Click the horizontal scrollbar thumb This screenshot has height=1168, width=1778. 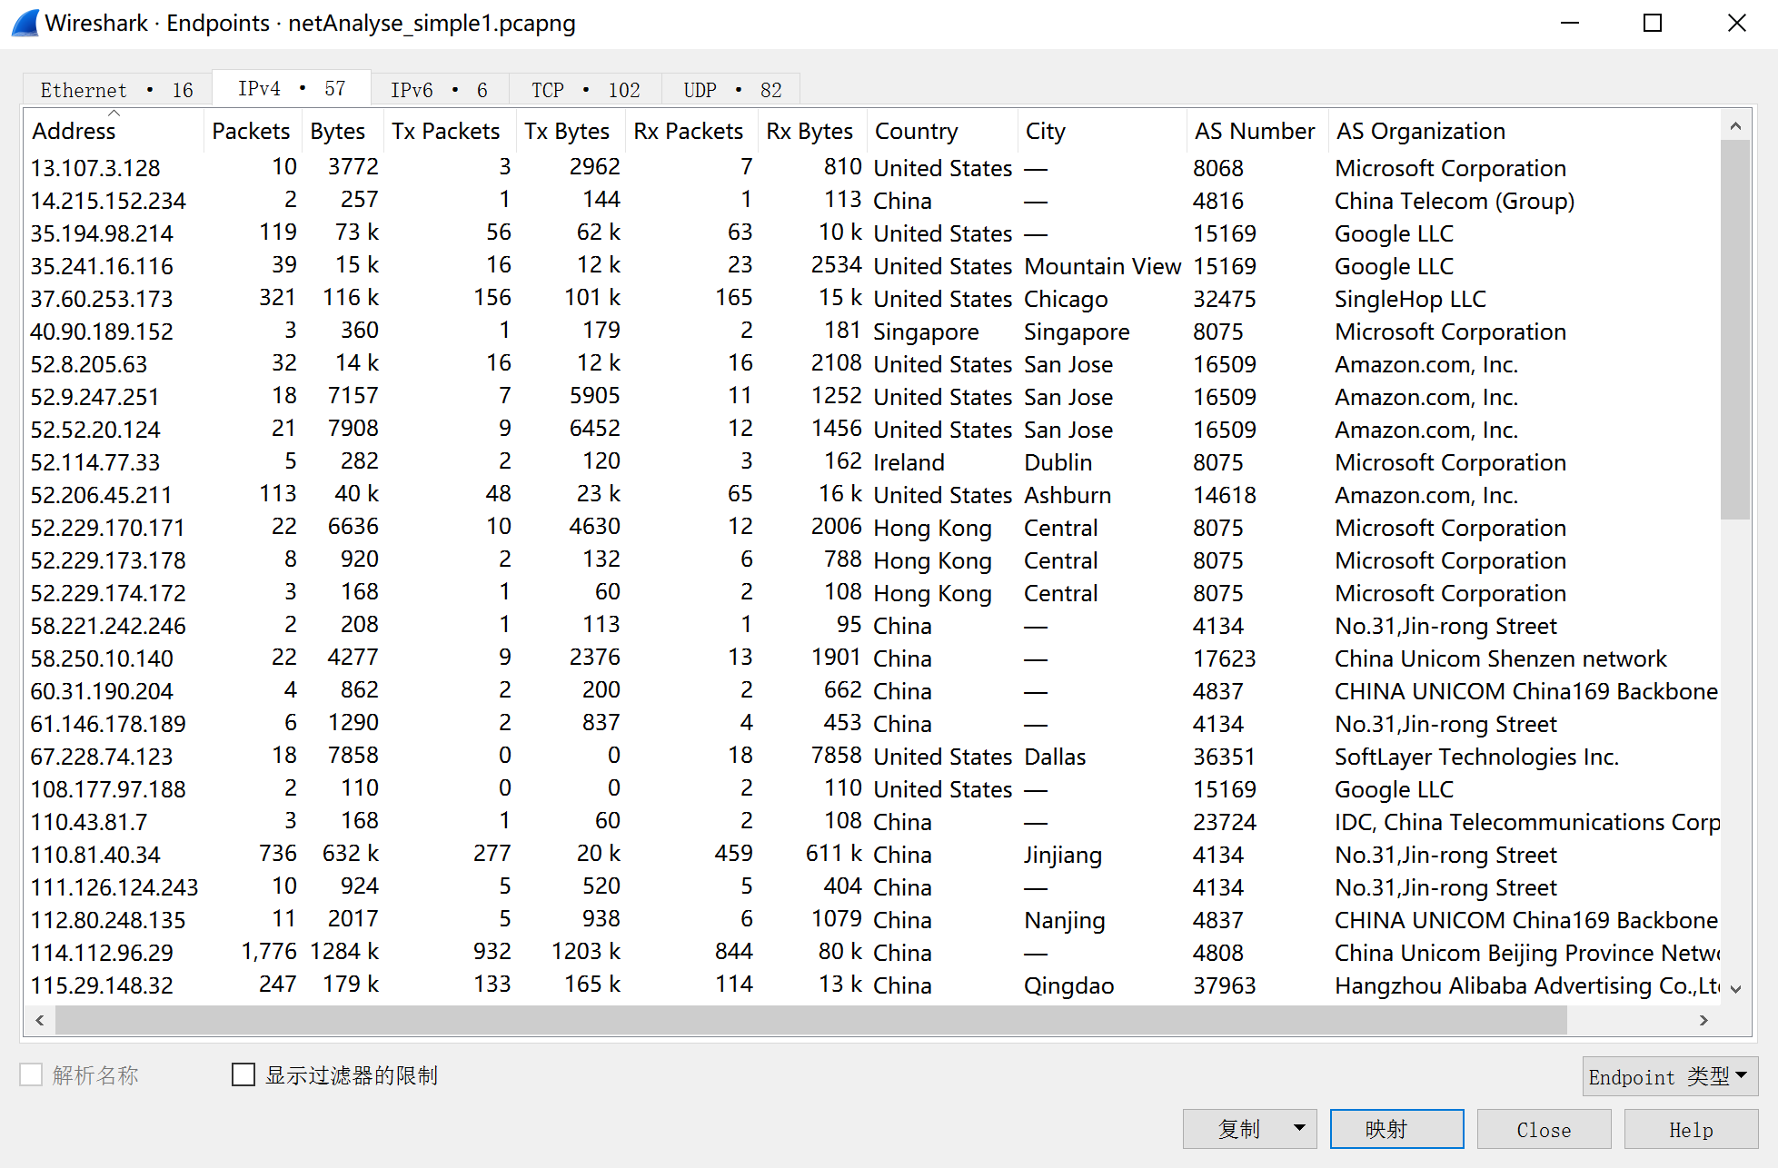click(x=811, y=1020)
